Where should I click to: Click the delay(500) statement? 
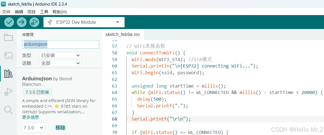coord(152,99)
